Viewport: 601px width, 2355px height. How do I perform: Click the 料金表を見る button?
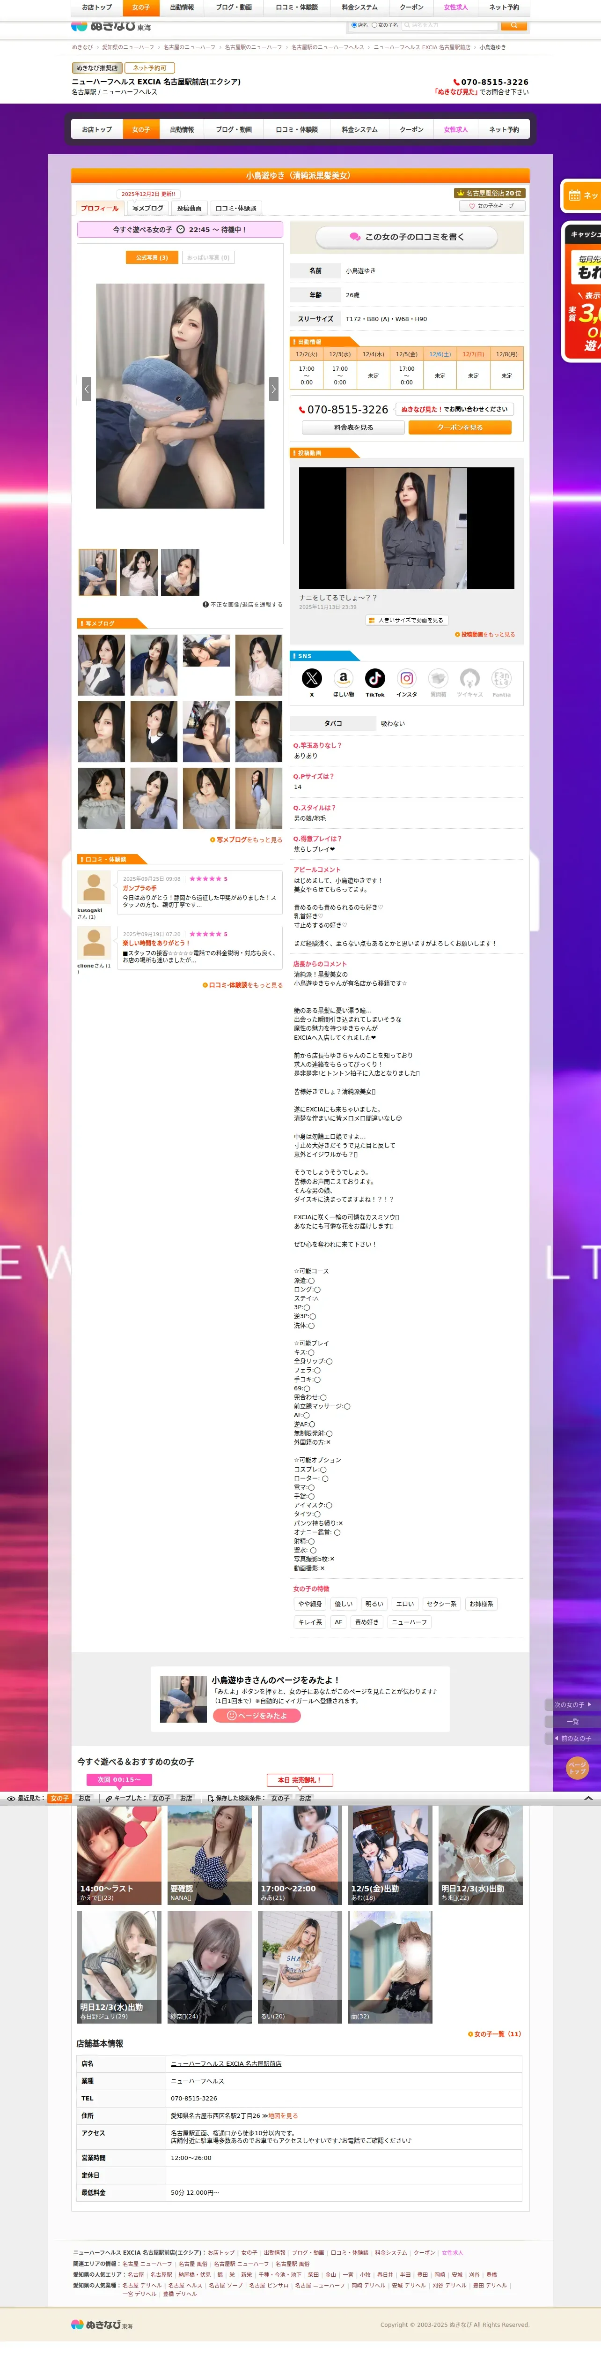coord(353,427)
